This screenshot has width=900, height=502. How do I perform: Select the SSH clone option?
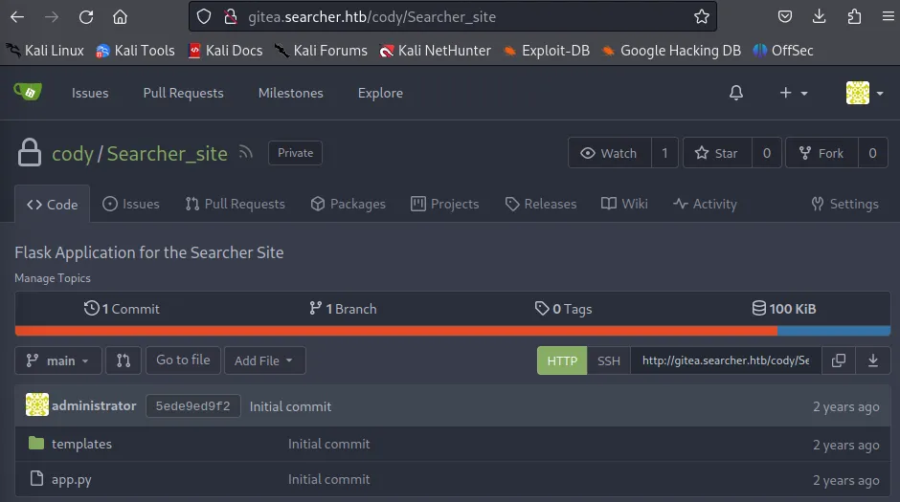coord(608,360)
